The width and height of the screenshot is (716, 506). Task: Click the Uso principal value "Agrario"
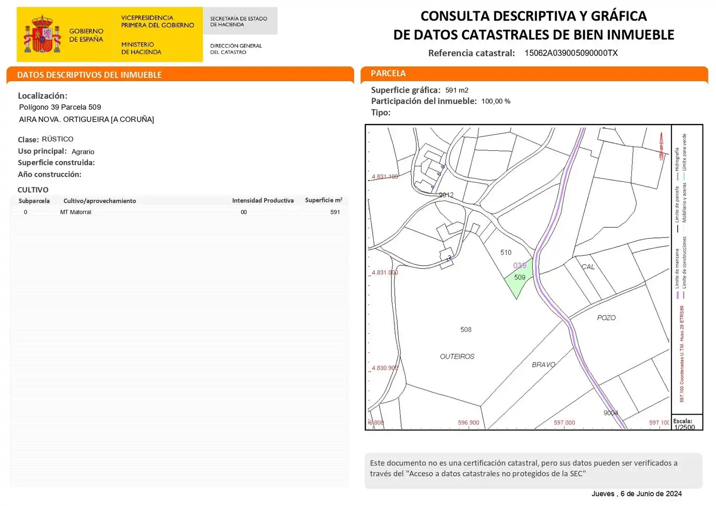[83, 152]
